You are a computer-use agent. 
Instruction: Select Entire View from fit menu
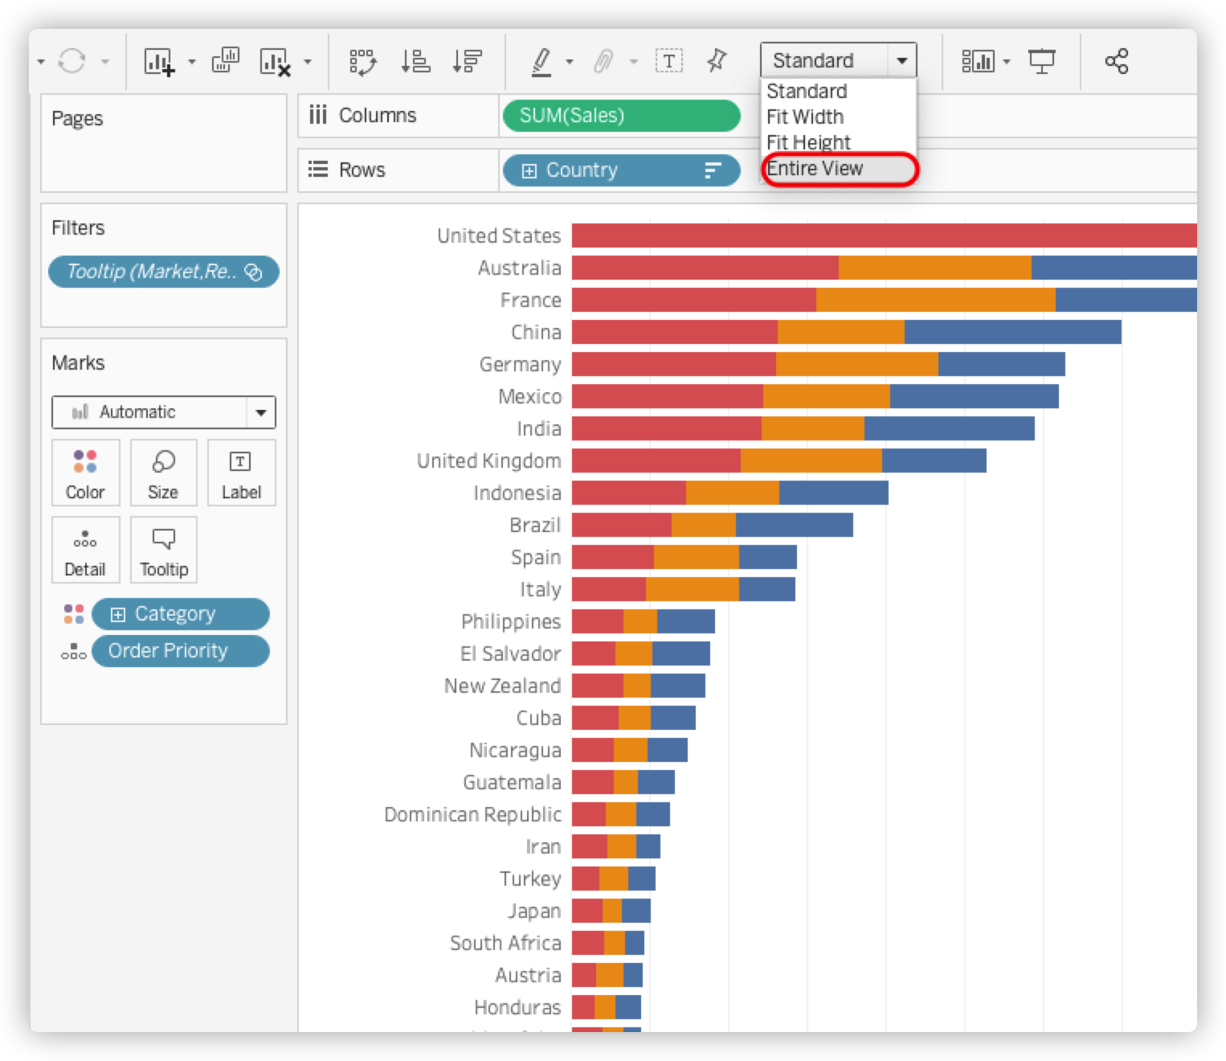pyautogui.click(x=815, y=169)
